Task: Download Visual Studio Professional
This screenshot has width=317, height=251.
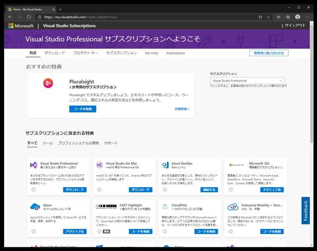Action: tap(75, 190)
